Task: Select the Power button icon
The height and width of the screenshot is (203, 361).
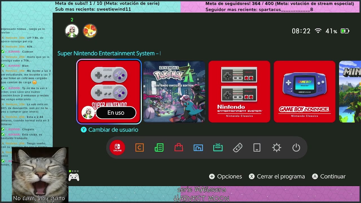Action: [x=296, y=147]
